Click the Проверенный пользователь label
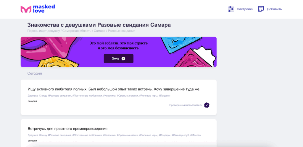 (186, 105)
